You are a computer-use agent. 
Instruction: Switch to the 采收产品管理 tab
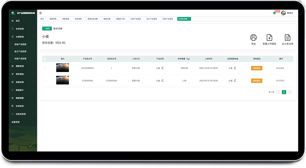[137, 19]
